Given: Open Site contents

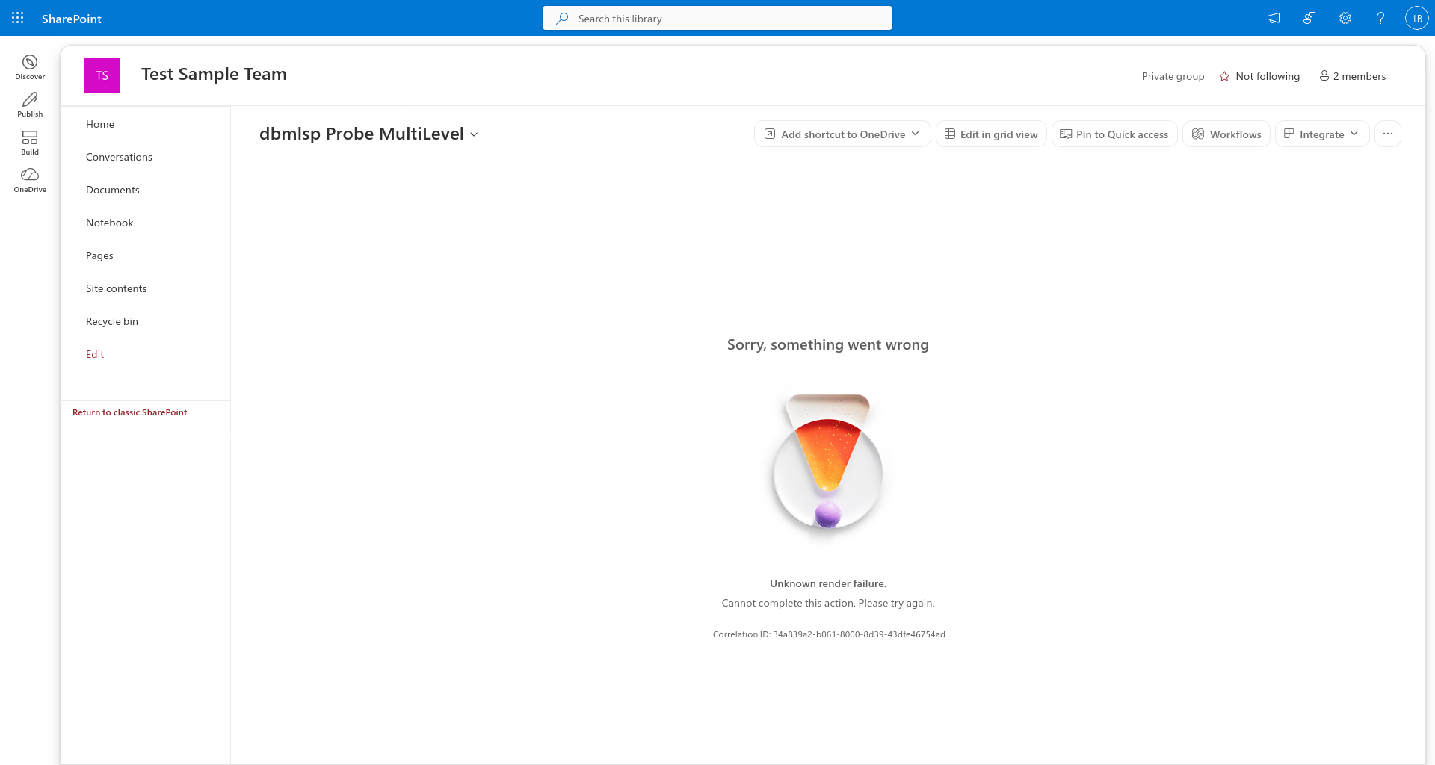Looking at the screenshot, I should 117,288.
